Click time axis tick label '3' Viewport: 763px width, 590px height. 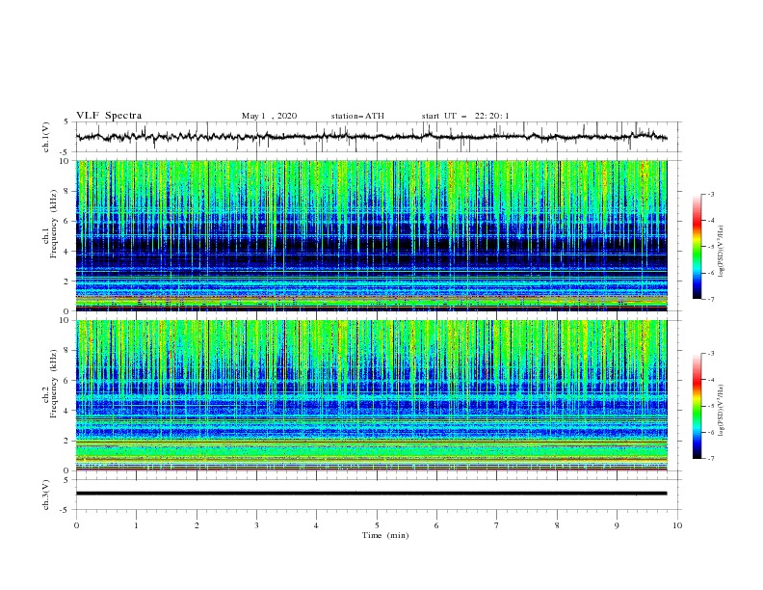(256, 525)
